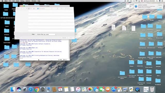Open Spotlight search in menu bar
The height and width of the screenshot is (93, 165).
[157, 1]
